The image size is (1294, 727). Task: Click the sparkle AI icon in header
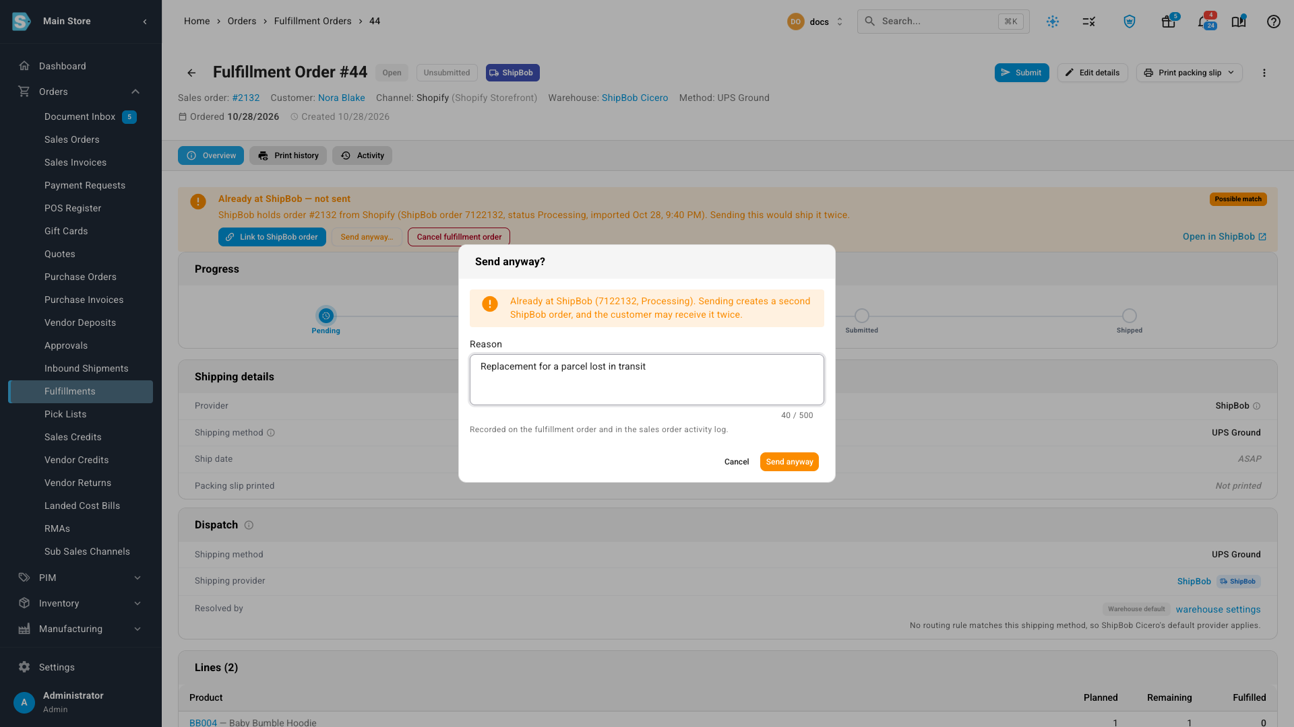[1053, 22]
